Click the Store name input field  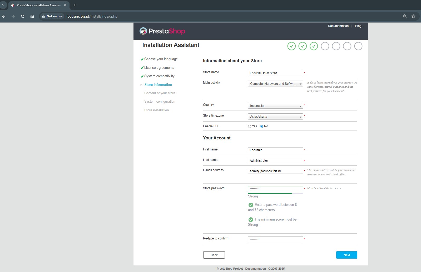(x=275, y=73)
